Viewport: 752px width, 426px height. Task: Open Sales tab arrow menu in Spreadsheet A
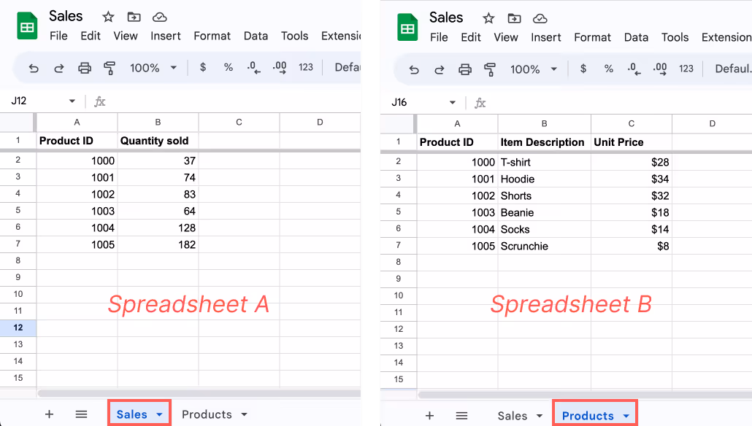(x=159, y=414)
